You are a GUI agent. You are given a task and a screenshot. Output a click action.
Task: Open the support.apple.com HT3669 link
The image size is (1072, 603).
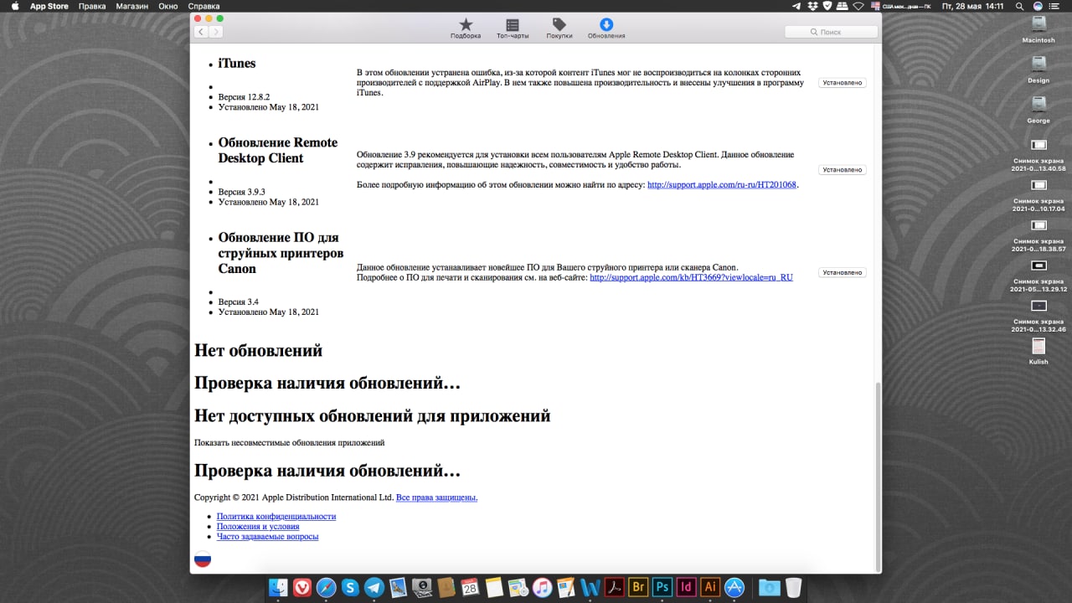[691, 276]
